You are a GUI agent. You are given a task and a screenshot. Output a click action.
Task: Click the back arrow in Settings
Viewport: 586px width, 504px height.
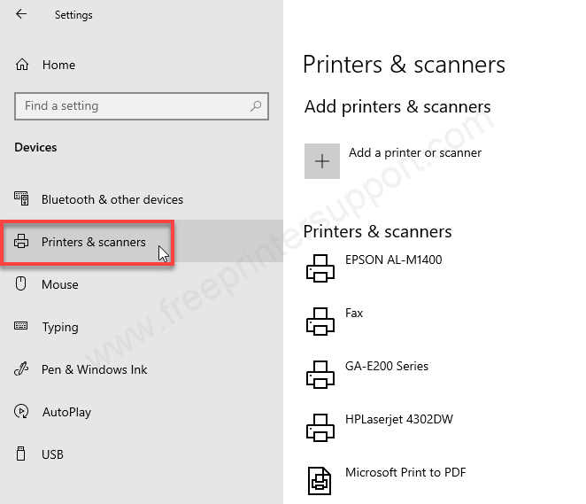pos(21,14)
